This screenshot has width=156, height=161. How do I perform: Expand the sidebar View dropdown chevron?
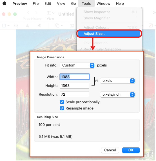coord(53,13)
